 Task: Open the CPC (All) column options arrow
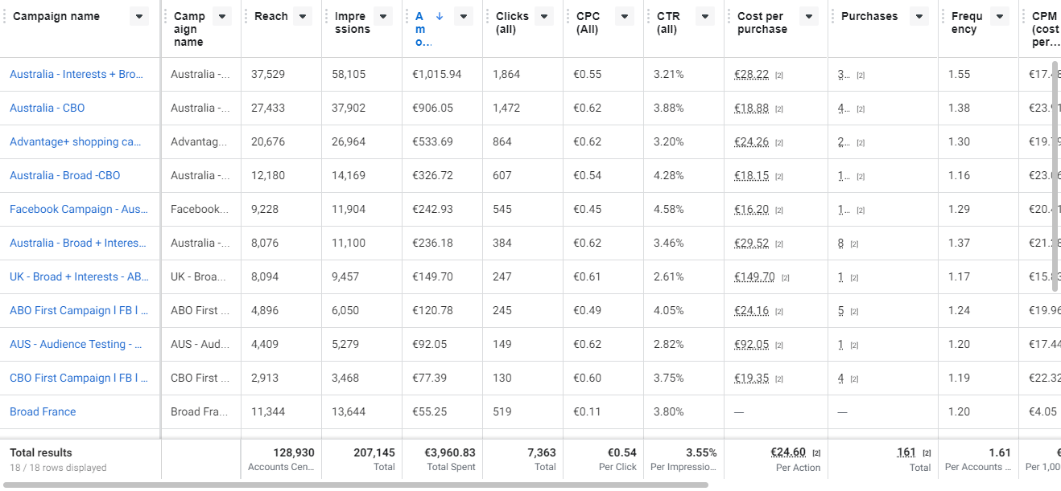coord(625,16)
